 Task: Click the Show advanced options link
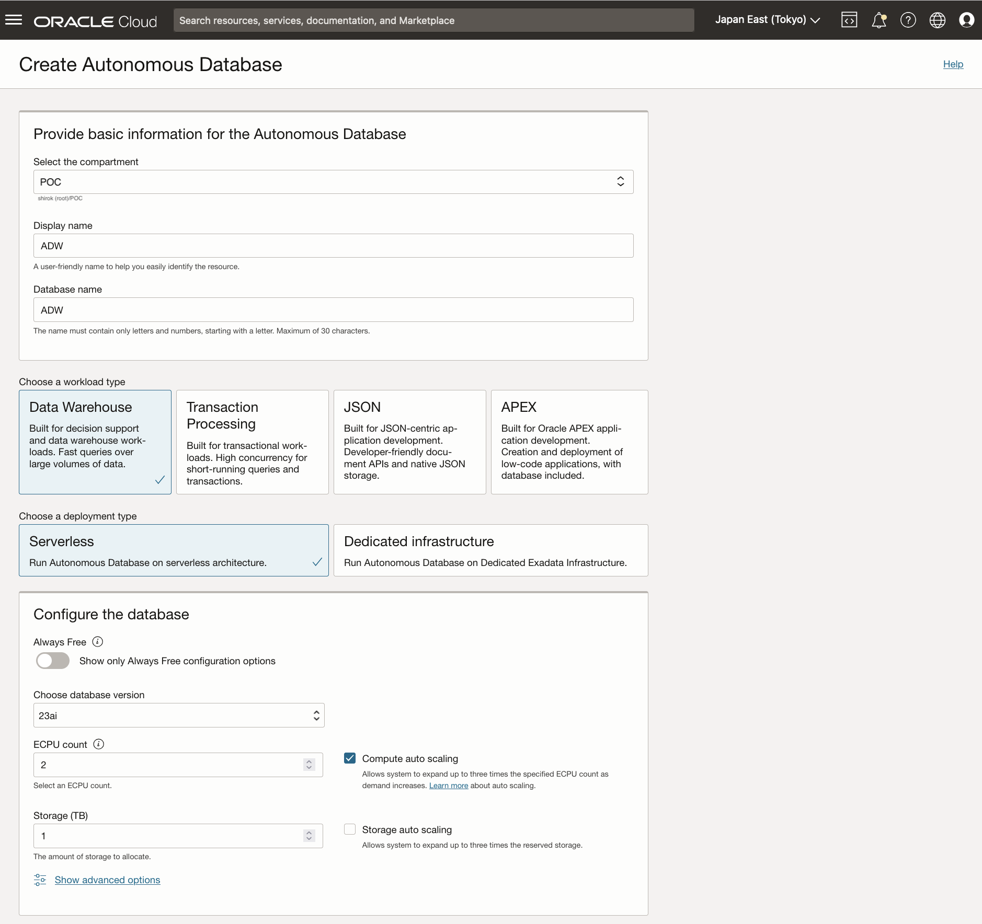107,880
